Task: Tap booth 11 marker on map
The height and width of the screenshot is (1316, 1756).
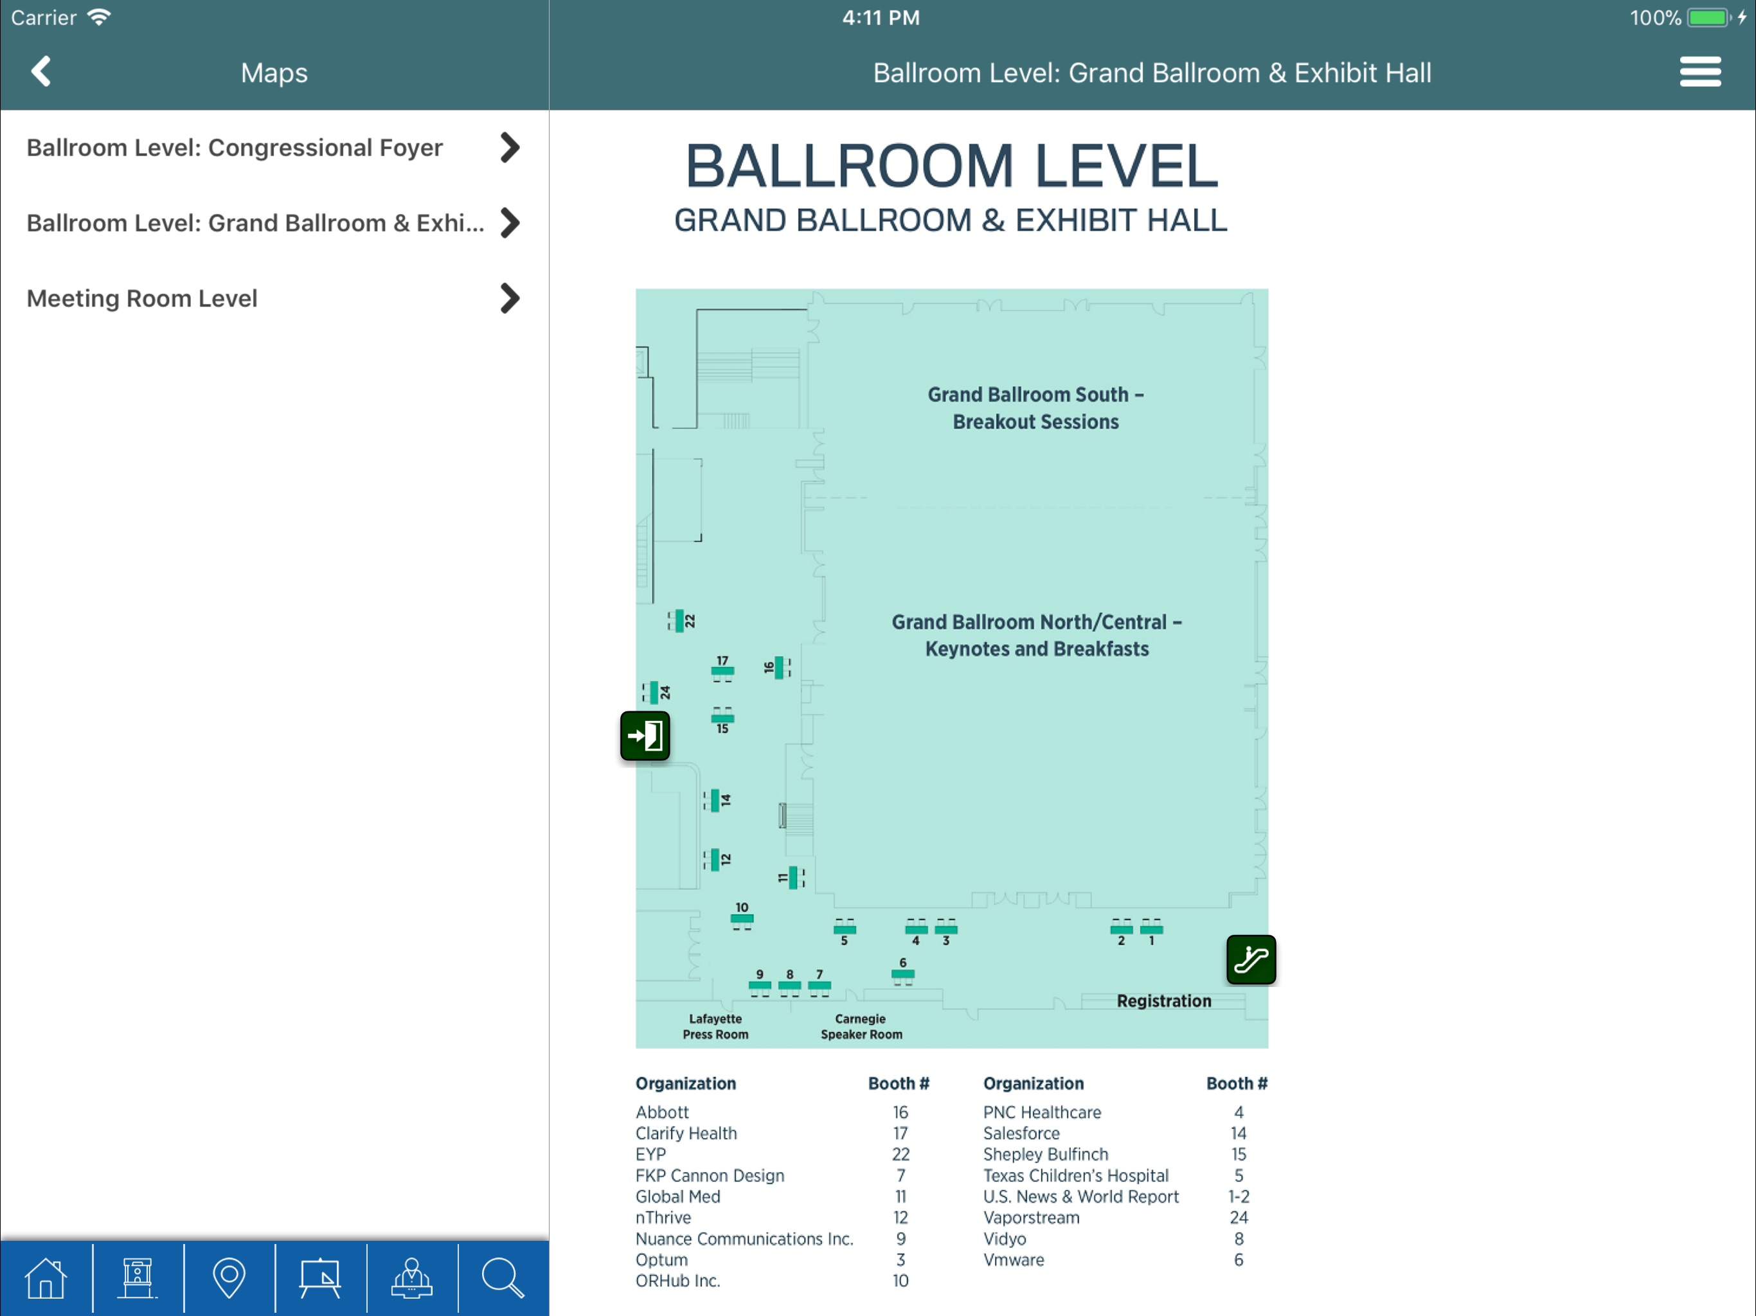Action: click(791, 877)
